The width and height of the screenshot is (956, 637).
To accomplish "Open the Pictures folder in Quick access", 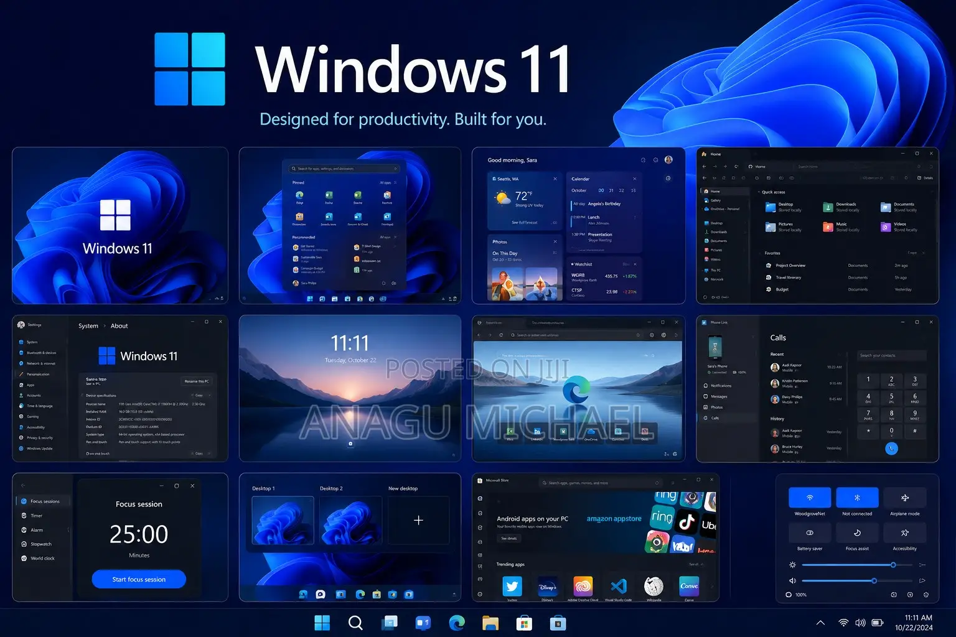I will [784, 227].
